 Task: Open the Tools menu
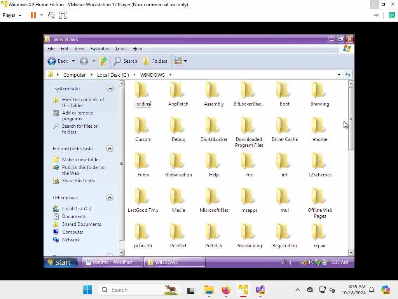click(x=120, y=49)
